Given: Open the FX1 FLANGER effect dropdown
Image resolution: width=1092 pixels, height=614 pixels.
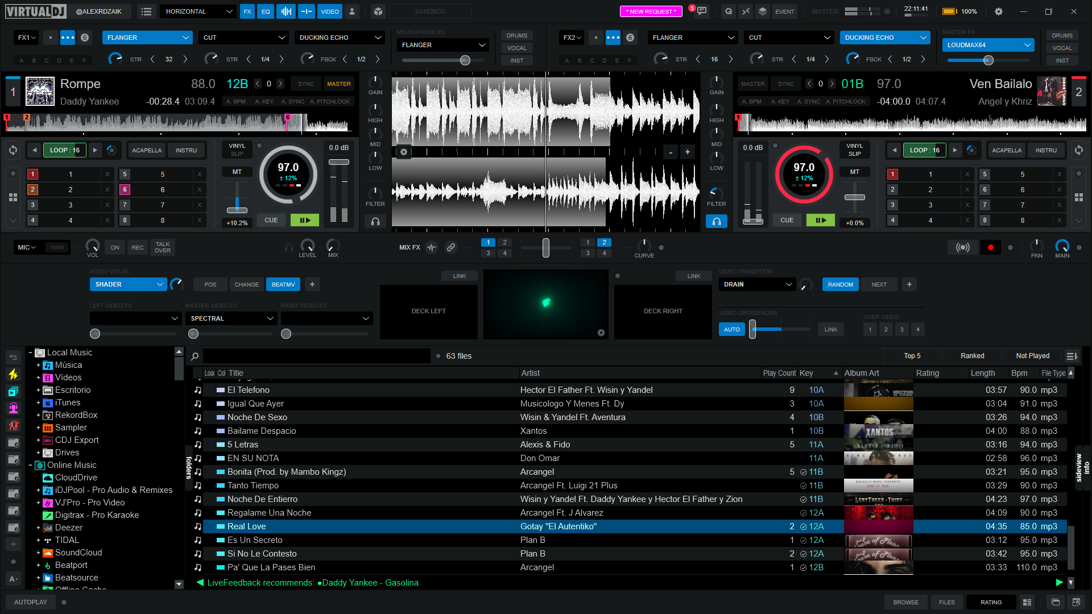Looking at the screenshot, I should [147, 38].
